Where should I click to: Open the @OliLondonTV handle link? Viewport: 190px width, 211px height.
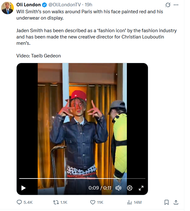[x=65, y=5]
